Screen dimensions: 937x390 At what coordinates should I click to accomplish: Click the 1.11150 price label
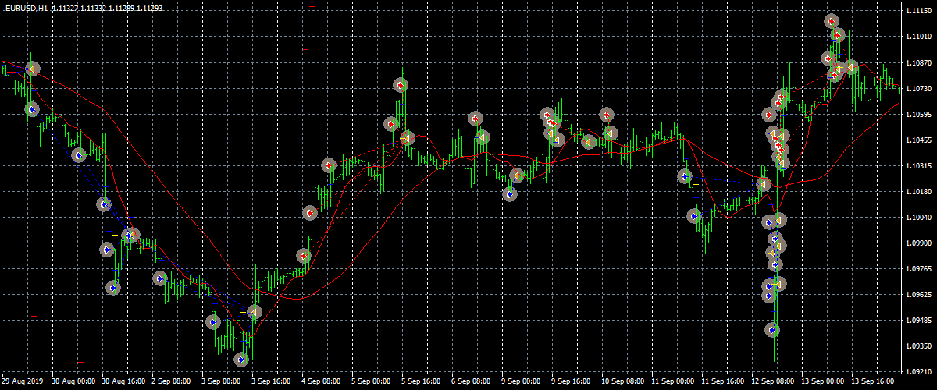coord(918,11)
